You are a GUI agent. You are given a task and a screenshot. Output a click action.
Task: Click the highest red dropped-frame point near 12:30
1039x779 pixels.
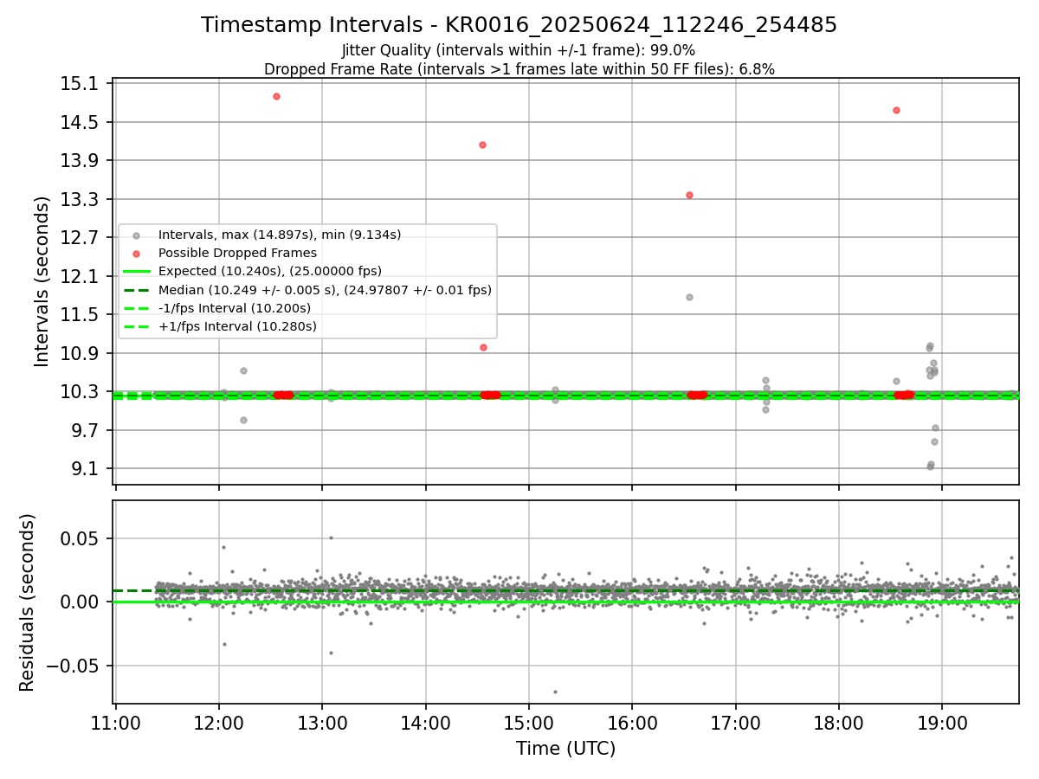click(276, 96)
